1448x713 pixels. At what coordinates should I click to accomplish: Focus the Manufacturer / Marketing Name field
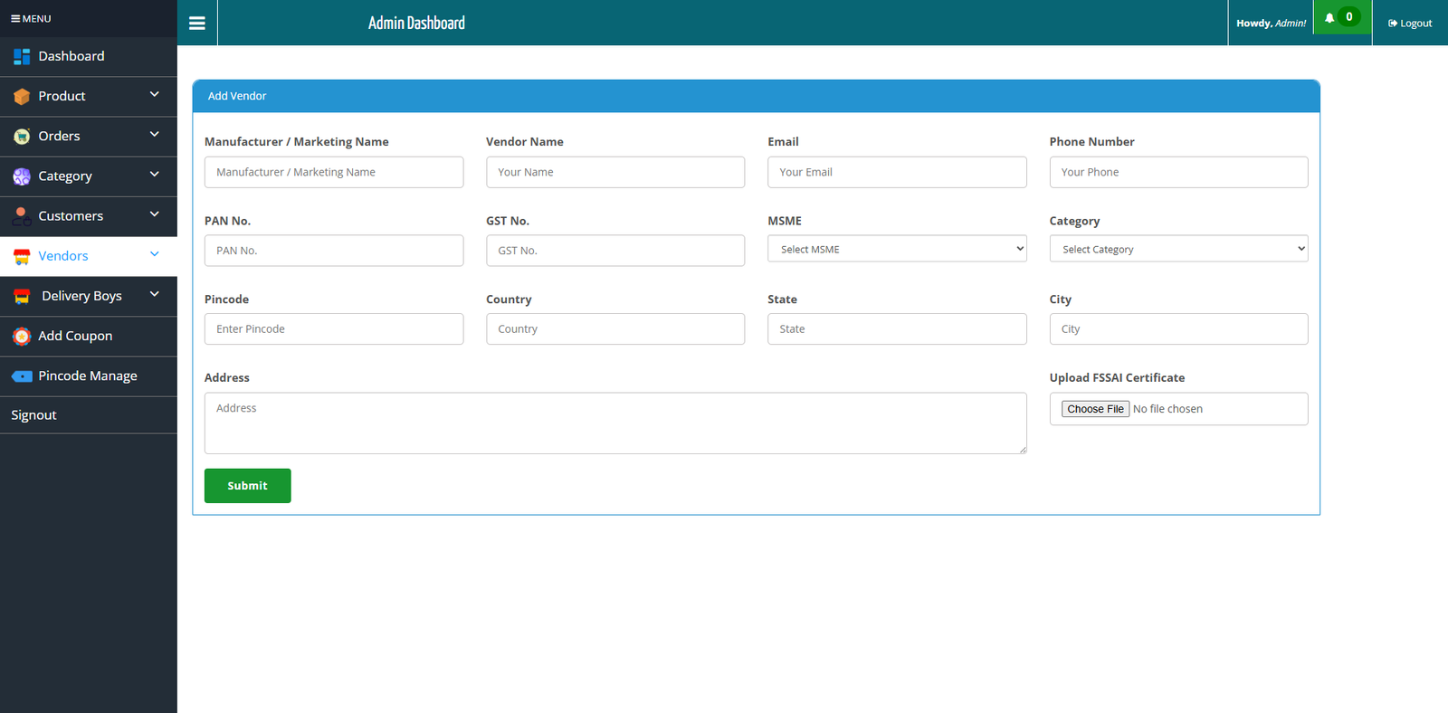(x=334, y=172)
